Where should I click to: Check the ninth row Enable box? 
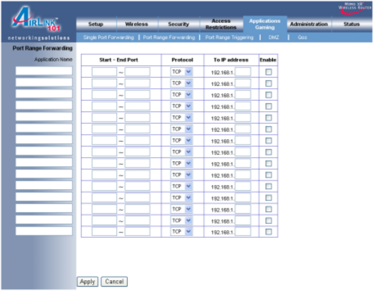[x=268, y=163]
